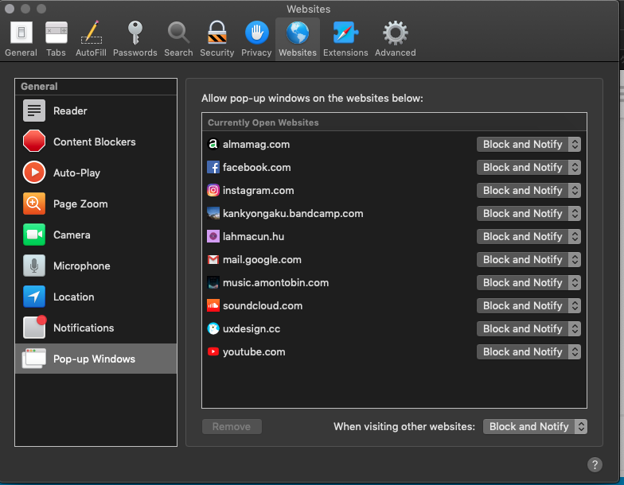Select the kankyongaku.bandcamp.com row text
Image resolution: width=624 pixels, height=485 pixels.
(x=293, y=213)
